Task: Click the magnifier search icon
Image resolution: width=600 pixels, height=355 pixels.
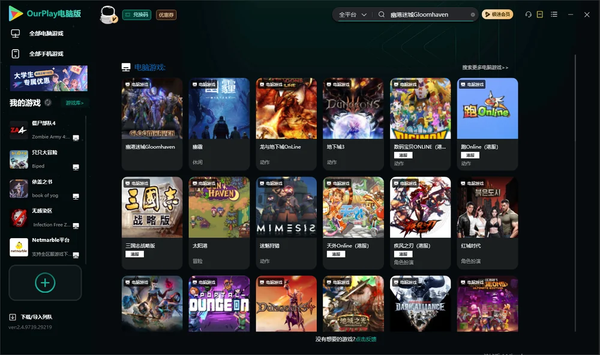Action: (x=382, y=14)
